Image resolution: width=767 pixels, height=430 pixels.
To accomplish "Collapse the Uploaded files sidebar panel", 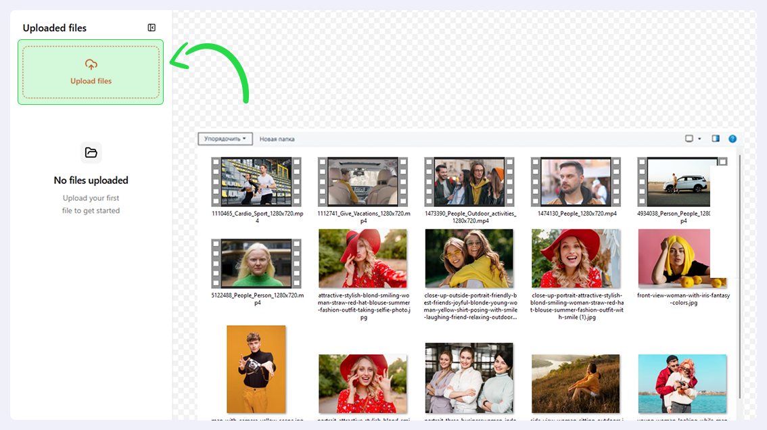I will [152, 28].
